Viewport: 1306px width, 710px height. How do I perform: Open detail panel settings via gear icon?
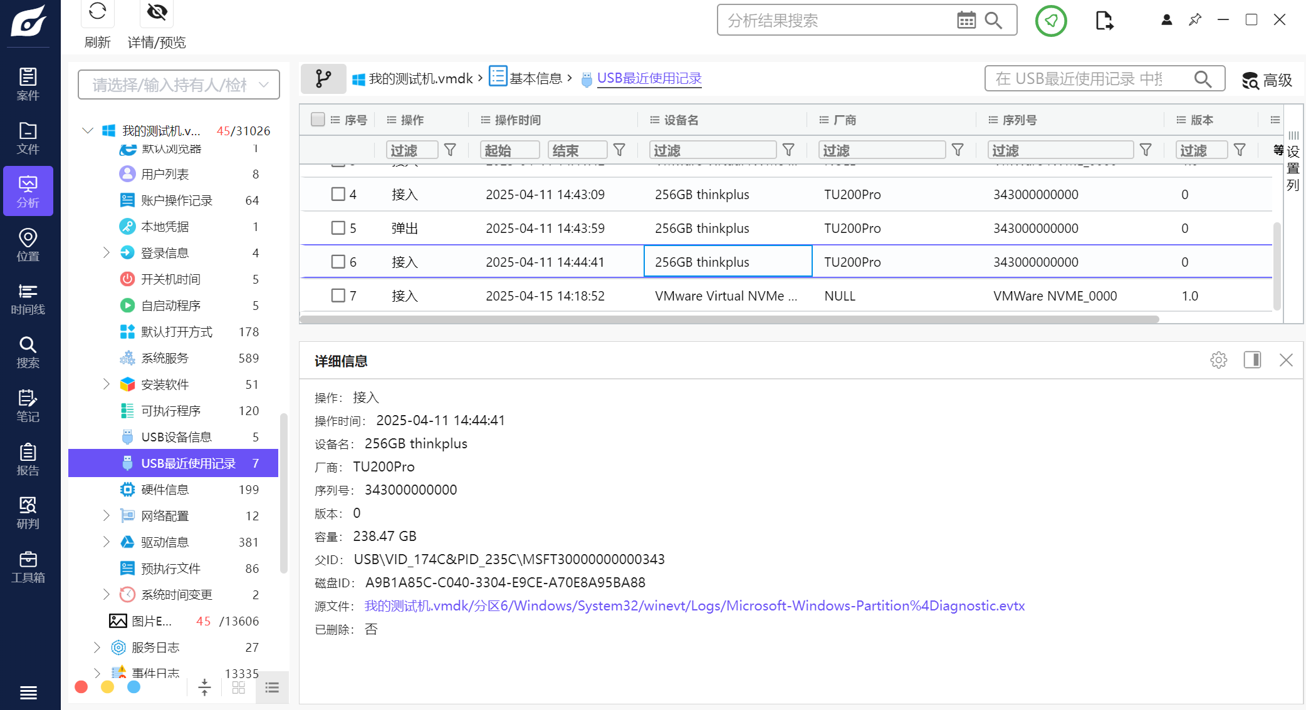(1218, 360)
